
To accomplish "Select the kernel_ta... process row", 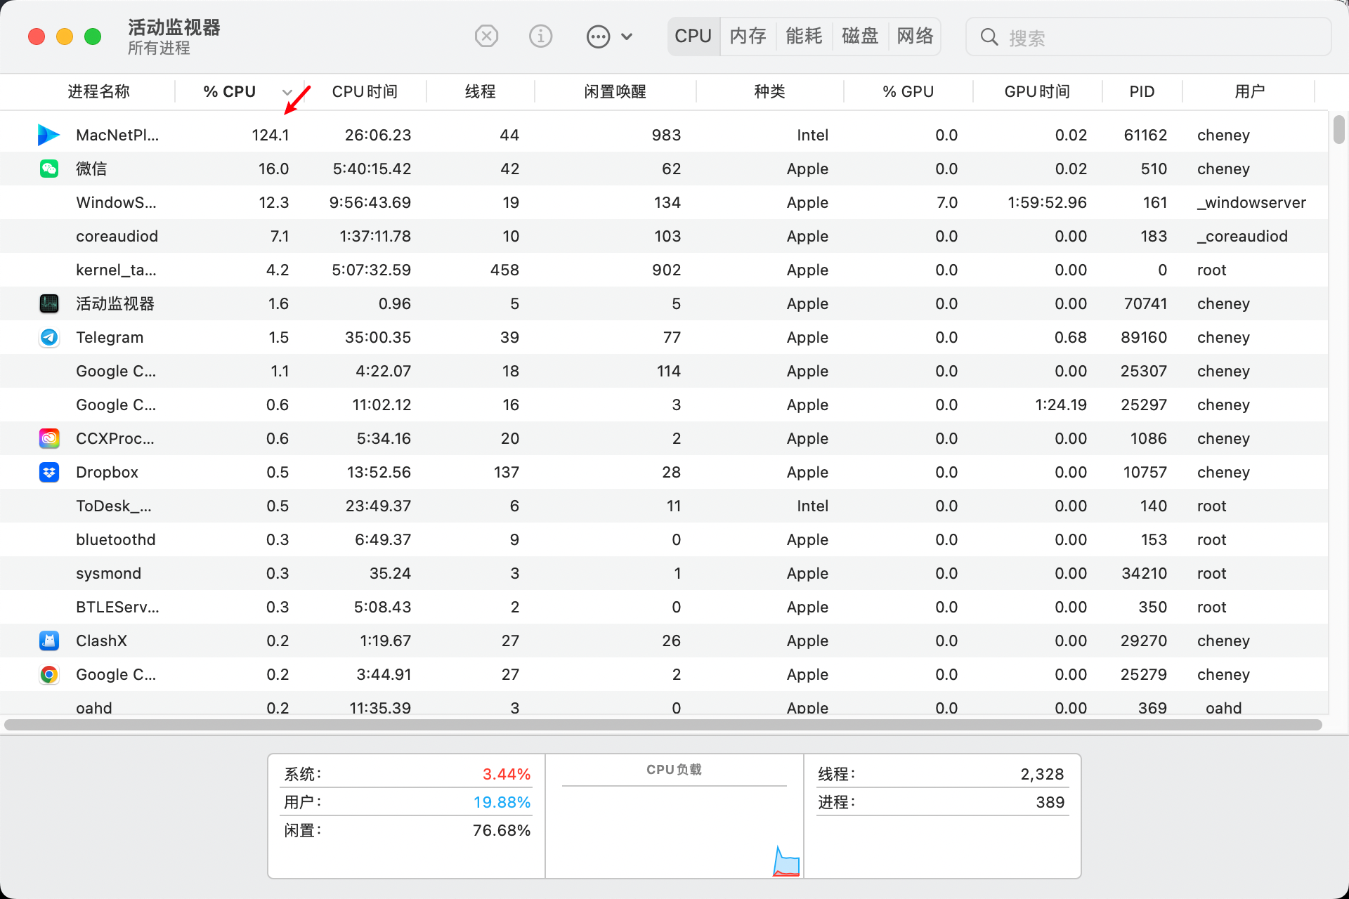I will (664, 270).
